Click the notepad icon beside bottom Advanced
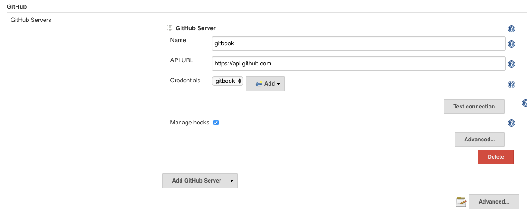 (x=461, y=202)
